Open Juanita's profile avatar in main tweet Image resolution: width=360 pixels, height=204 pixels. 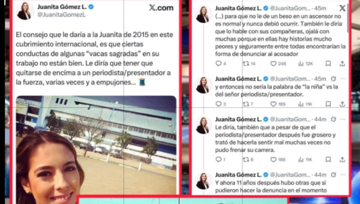25,11
